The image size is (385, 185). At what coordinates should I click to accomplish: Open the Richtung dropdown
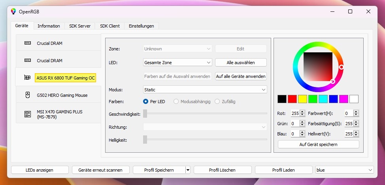point(205,127)
